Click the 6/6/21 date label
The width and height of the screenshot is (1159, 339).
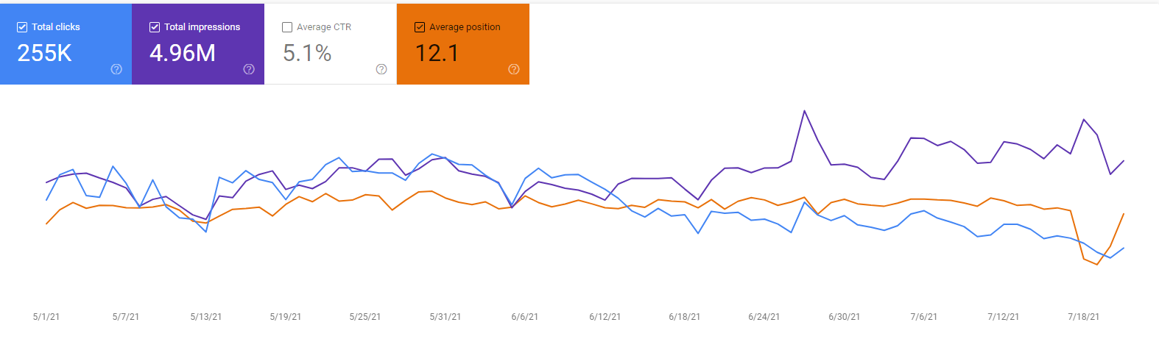(525, 317)
